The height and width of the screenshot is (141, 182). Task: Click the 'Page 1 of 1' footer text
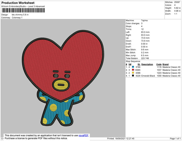click(175, 139)
